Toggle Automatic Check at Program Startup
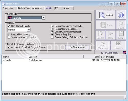Screen dimensions: 128x101 tap(9, 47)
